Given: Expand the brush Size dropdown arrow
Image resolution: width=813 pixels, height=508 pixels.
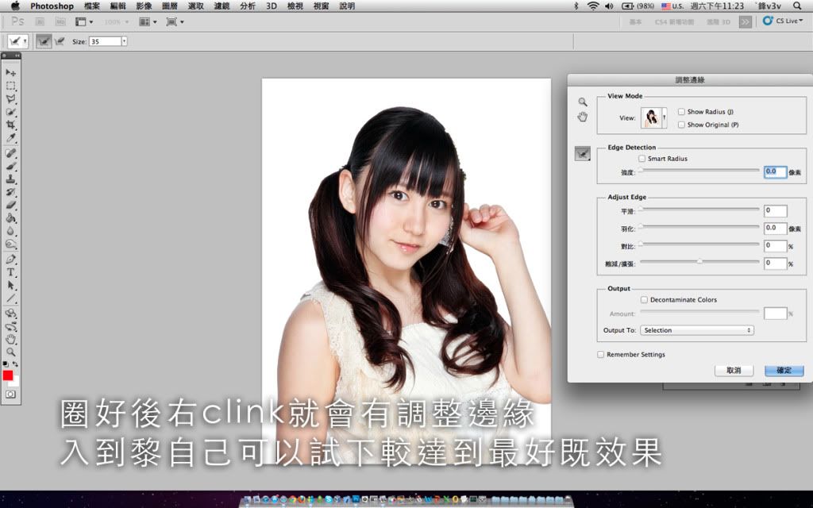Looking at the screenshot, I should click(x=124, y=41).
